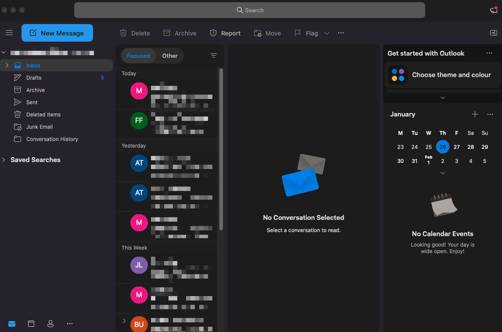
Task: Open the Archive folder in sidebar
Action: point(56,90)
